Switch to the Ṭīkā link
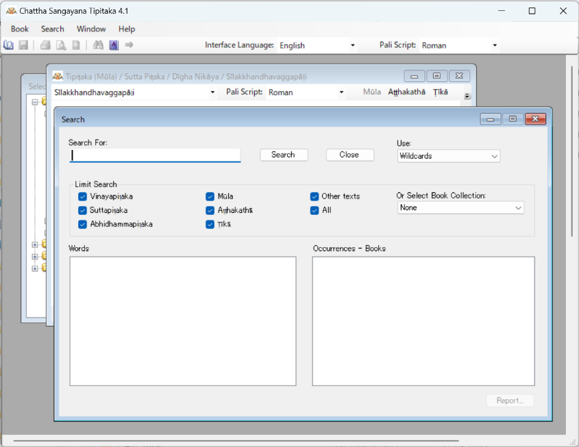Screen dimensions: 579x447 coord(441,92)
